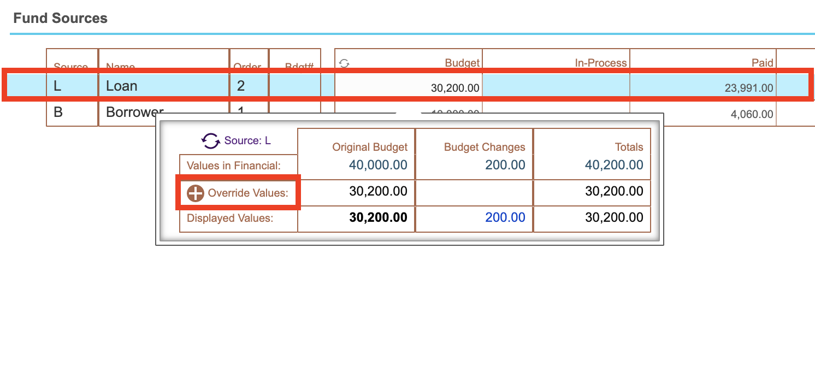Click the 40,000.00 Values in Financial amount
Viewport: 815px width, 366px height.
tap(378, 164)
